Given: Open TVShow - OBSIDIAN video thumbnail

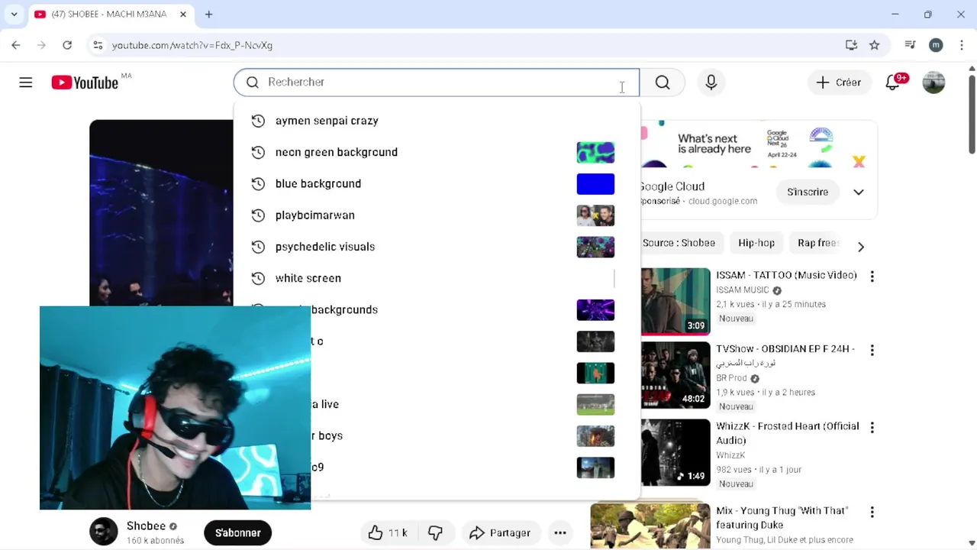Looking at the screenshot, I should point(676,375).
